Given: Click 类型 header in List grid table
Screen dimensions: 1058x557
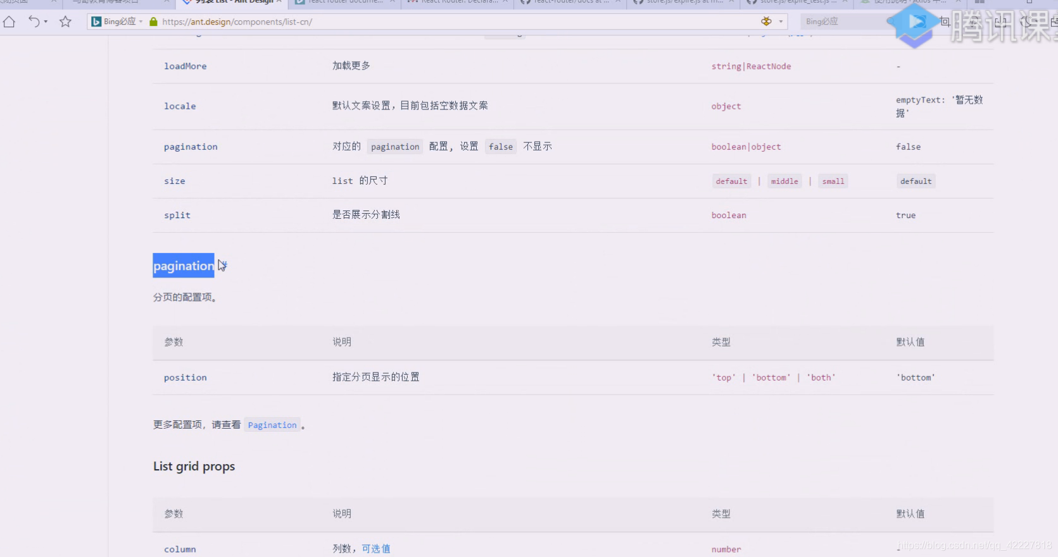Looking at the screenshot, I should [x=721, y=514].
